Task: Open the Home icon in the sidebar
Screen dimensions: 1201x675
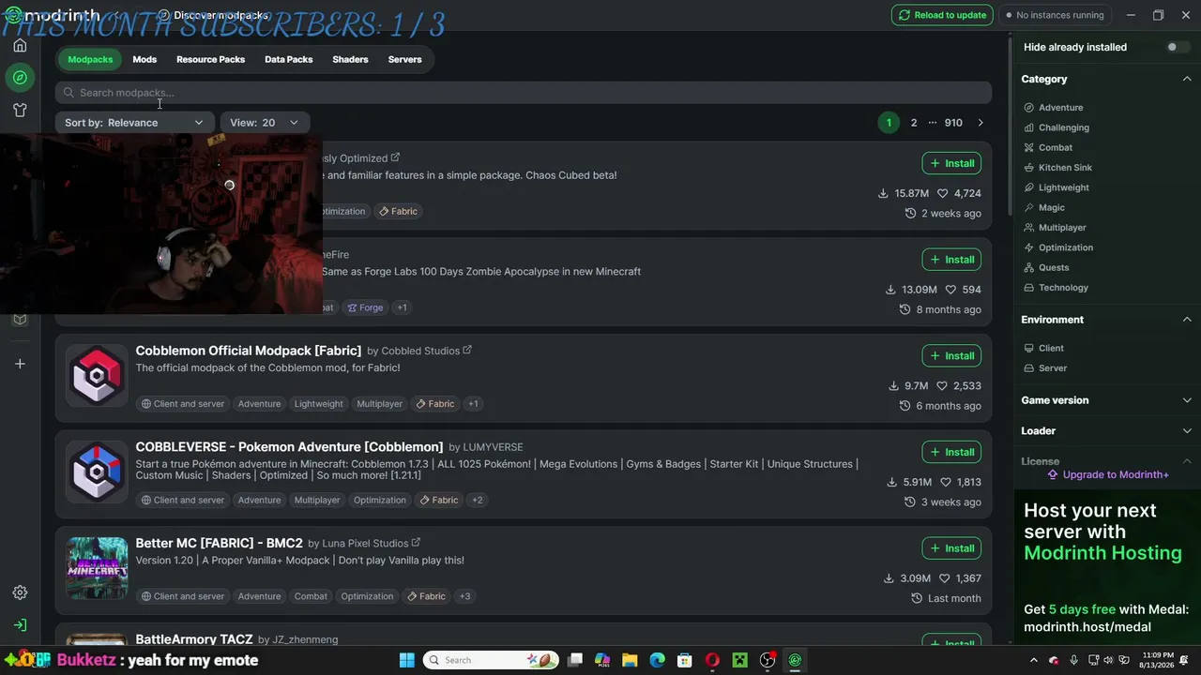Action: pos(20,45)
